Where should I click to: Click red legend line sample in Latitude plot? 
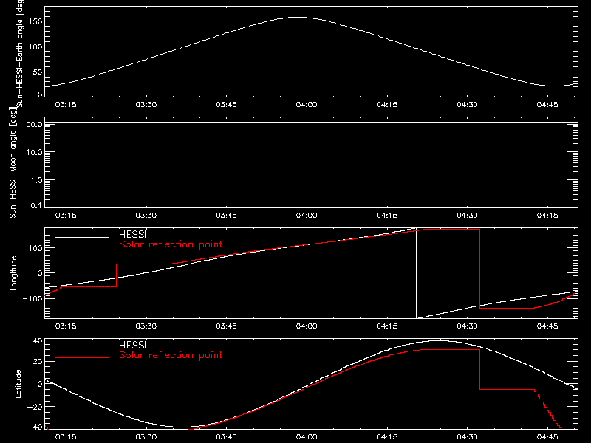click(x=82, y=358)
